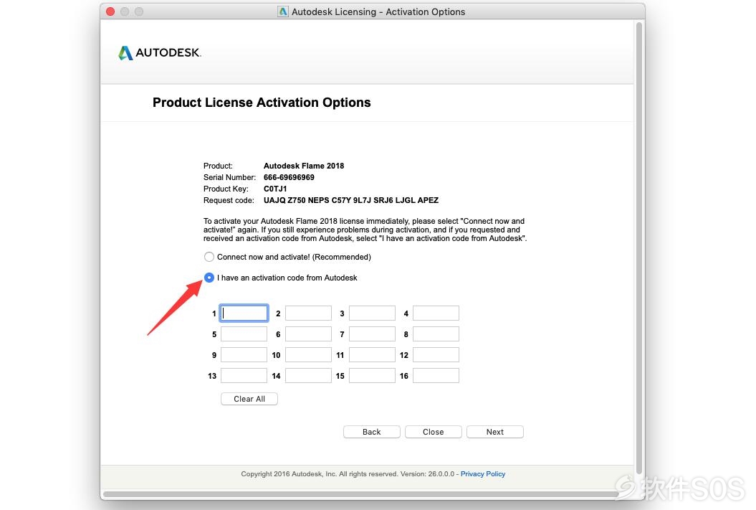Click activation code field 1

[244, 313]
